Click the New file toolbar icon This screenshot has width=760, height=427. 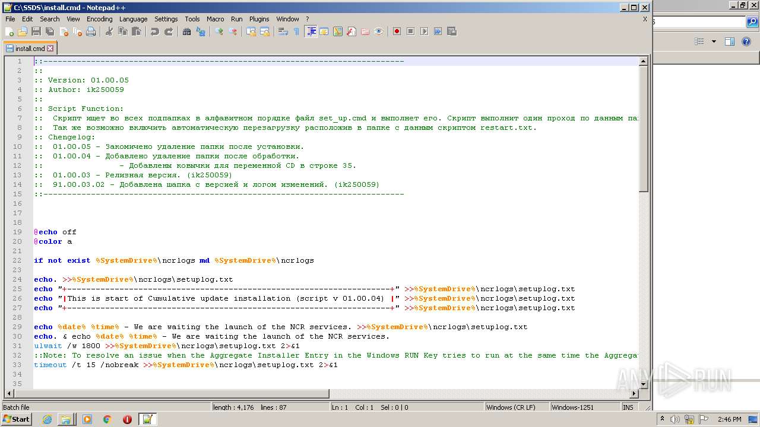[x=9, y=31]
